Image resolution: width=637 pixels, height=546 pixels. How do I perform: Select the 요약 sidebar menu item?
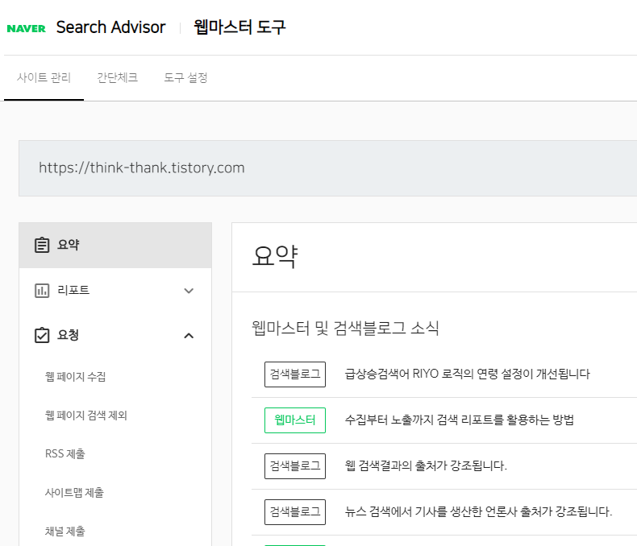pyautogui.click(x=115, y=245)
